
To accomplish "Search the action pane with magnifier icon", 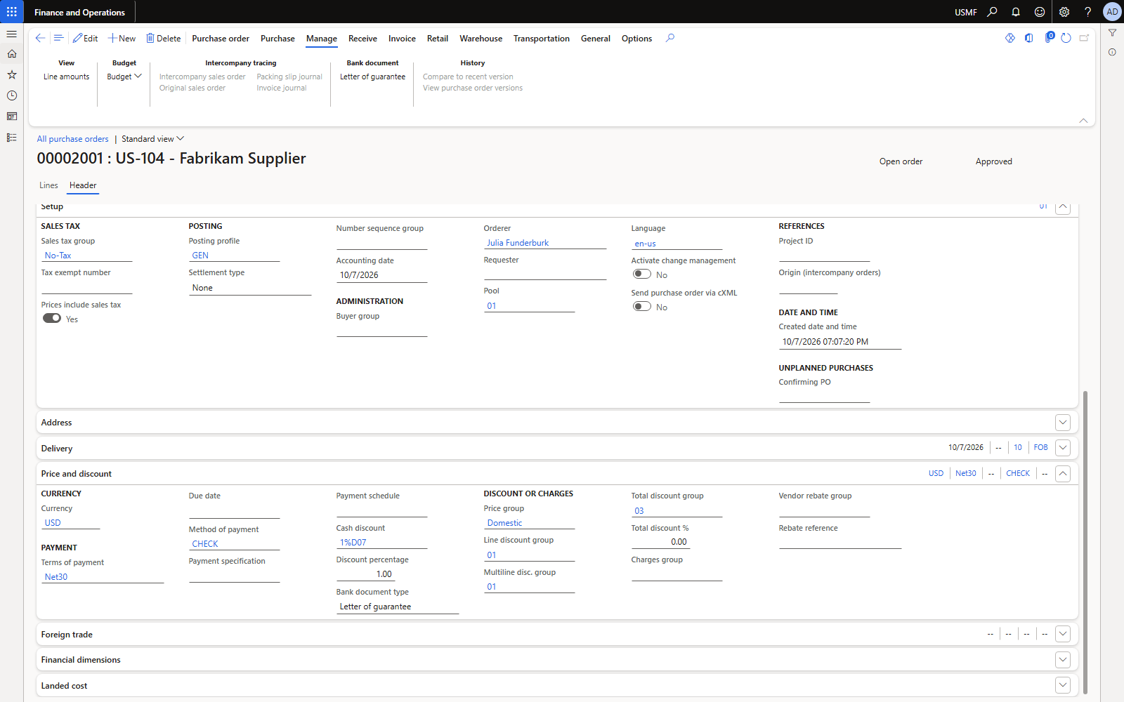I will click(670, 38).
